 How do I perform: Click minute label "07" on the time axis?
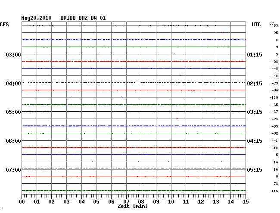126,202
